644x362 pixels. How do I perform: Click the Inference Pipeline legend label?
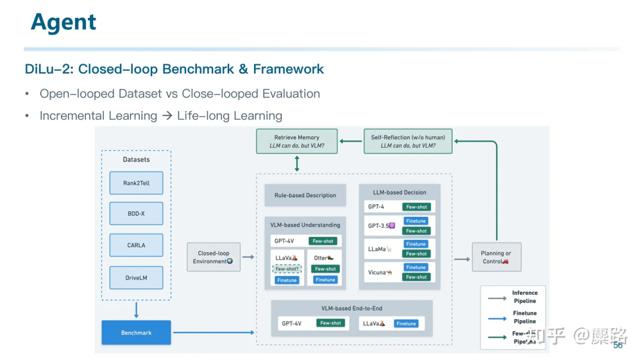click(x=525, y=297)
